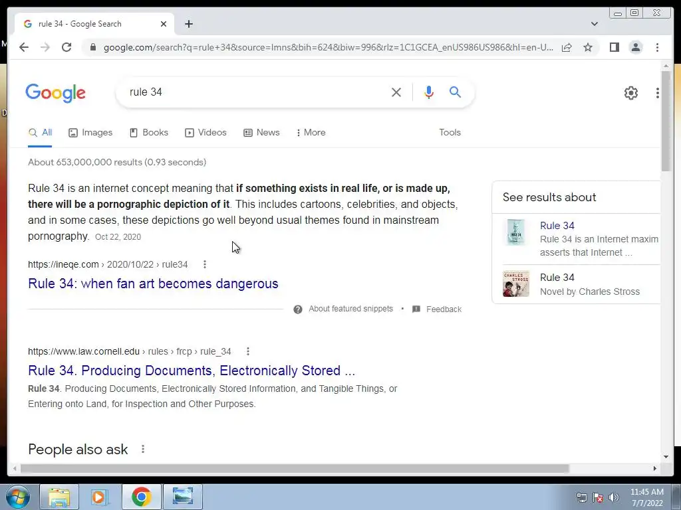Screen dimensions: 681x510
Task: Open People also ask options menu
Action: (x=143, y=449)
